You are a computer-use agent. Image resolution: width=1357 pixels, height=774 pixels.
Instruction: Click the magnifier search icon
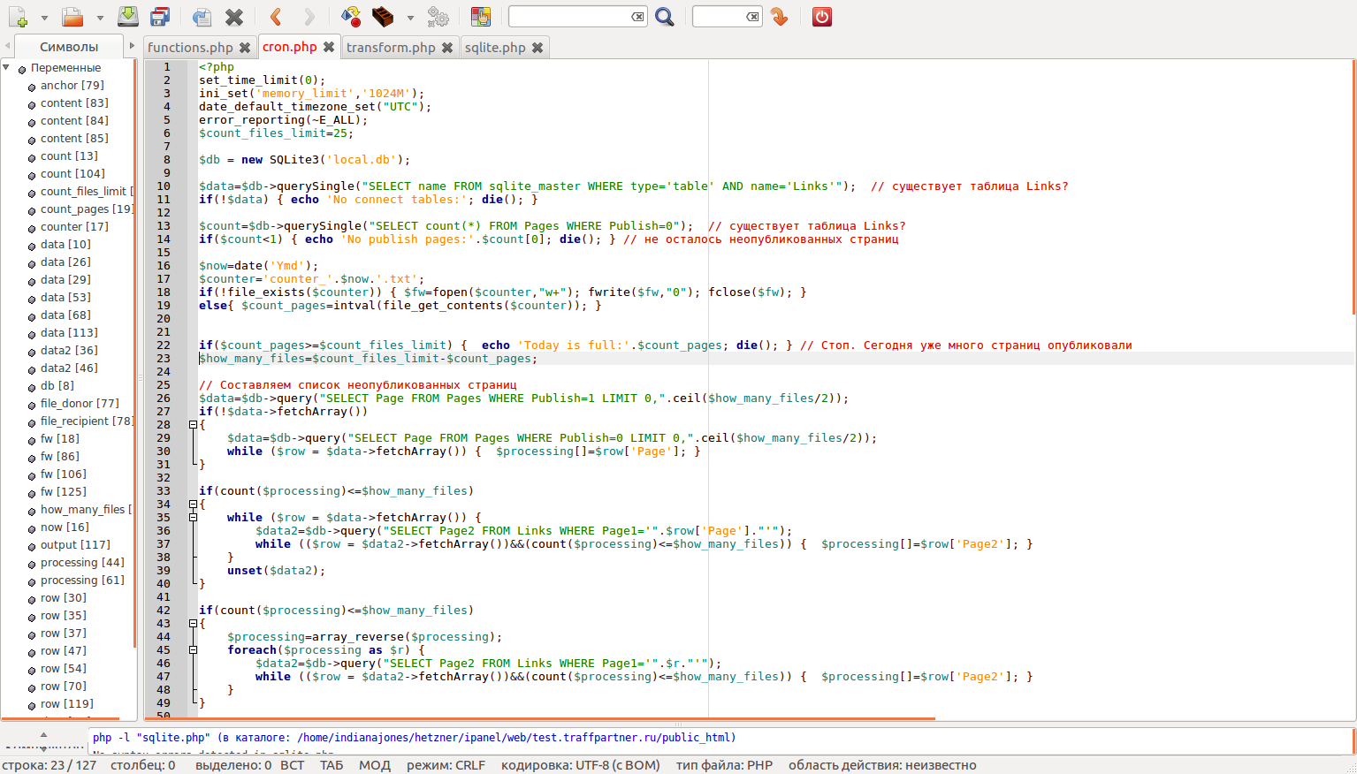665,17
